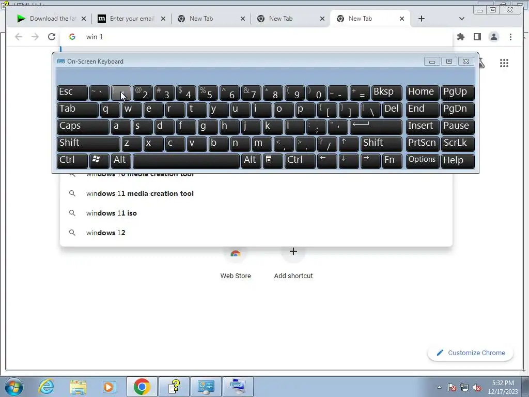Select suggestion 'windows 11 iso'
The height and width of the screenshot is (397, 529).
[x=256, y=213]
